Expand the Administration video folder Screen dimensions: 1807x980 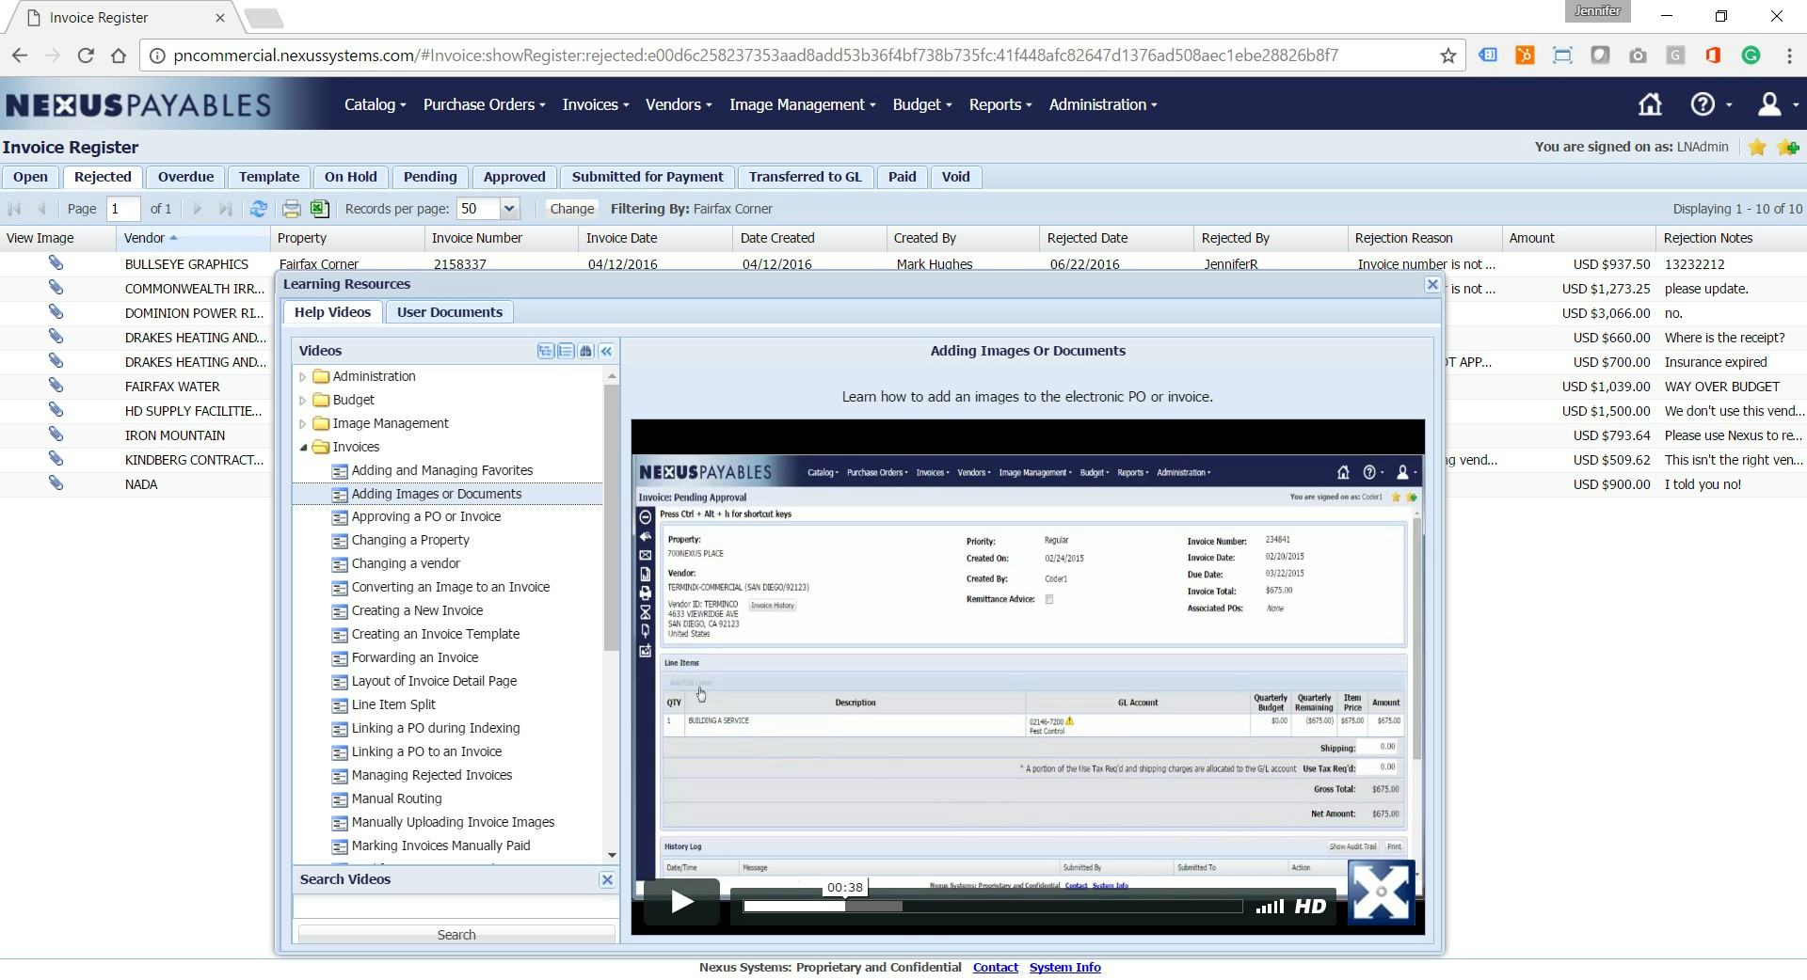click(x=303, y=377)
